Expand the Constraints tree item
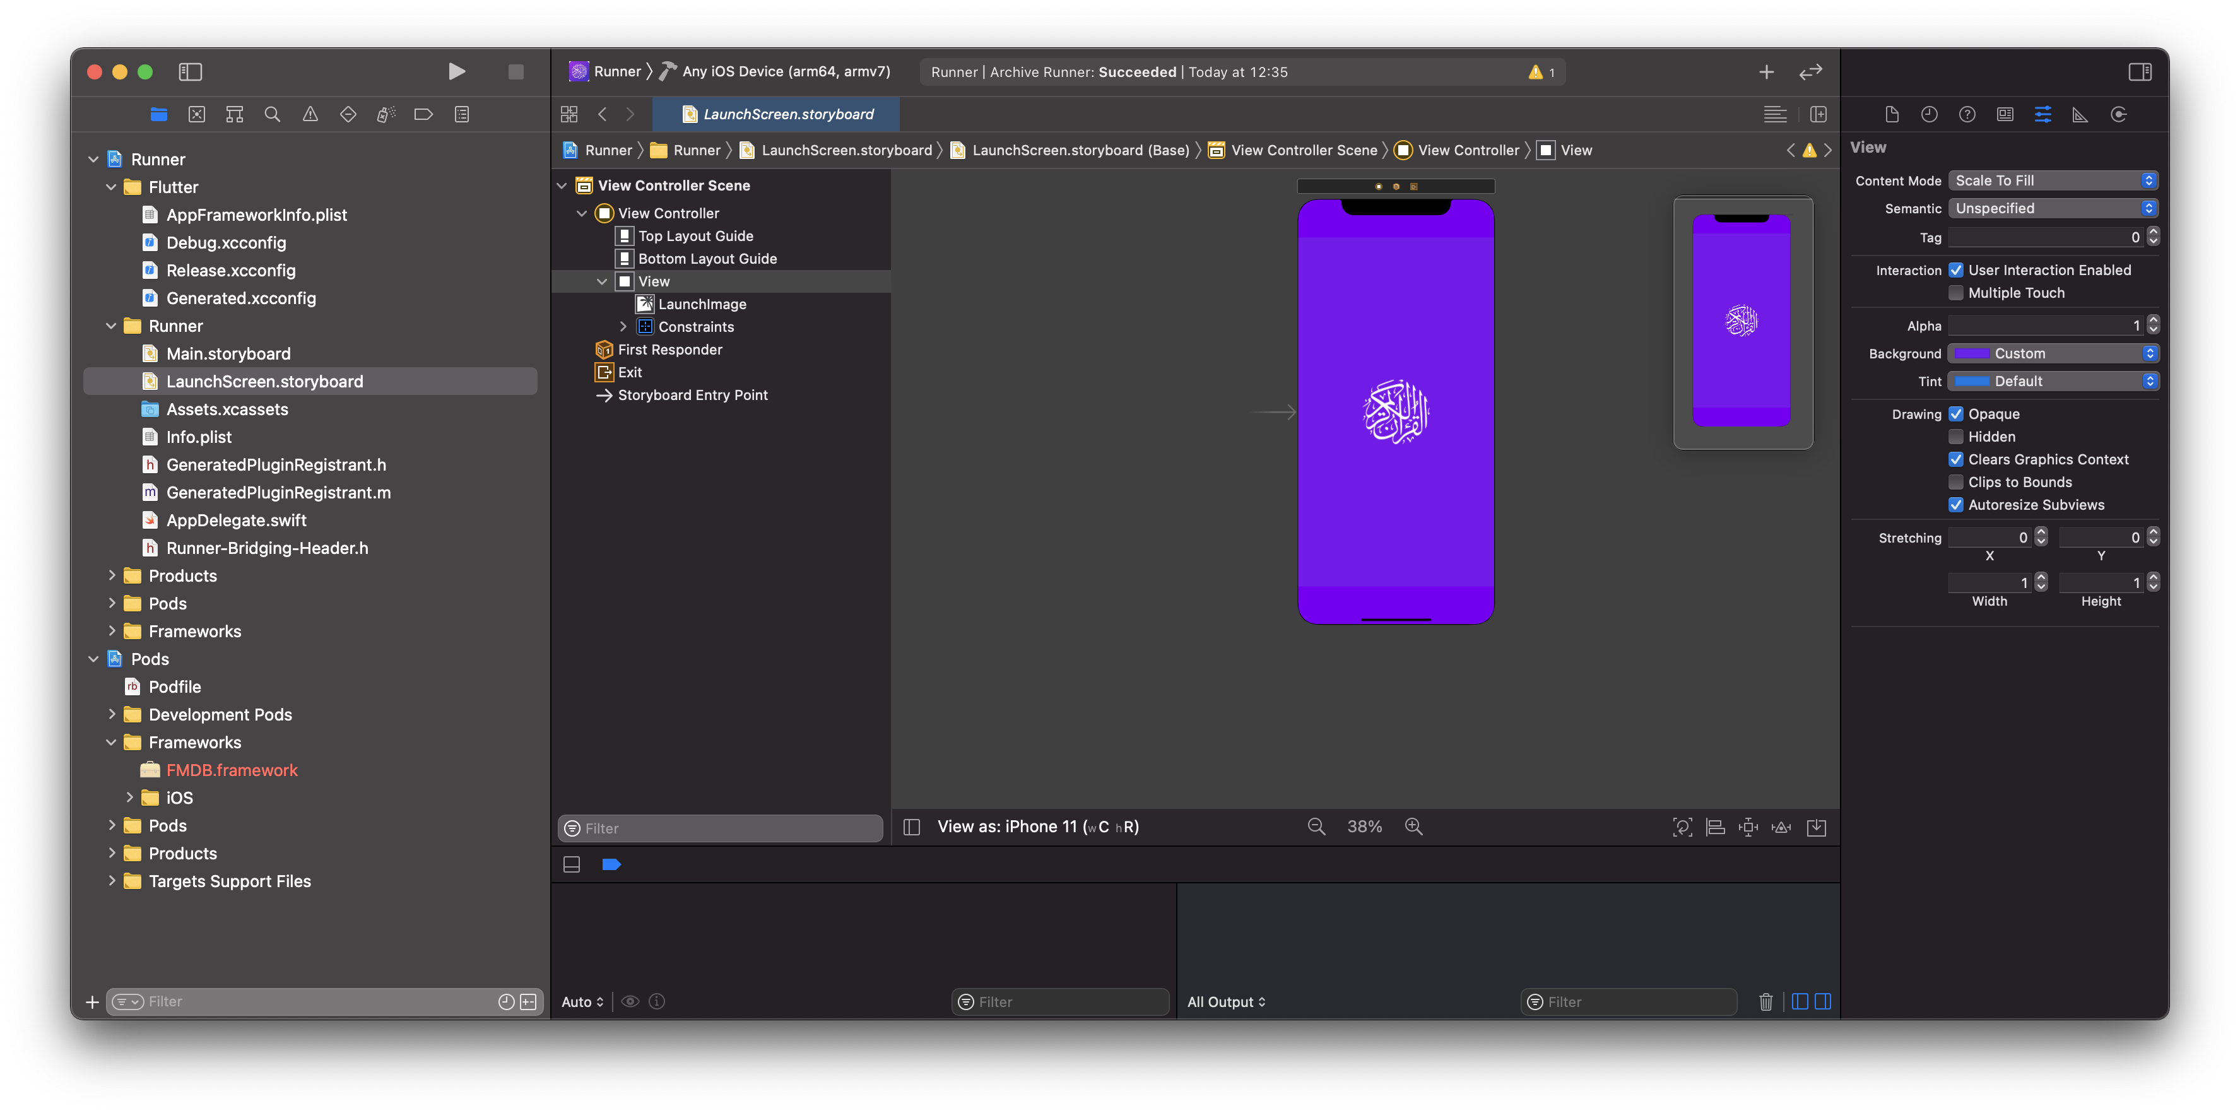Viewport: 2240px width, 1113px height. pos(623,327)
